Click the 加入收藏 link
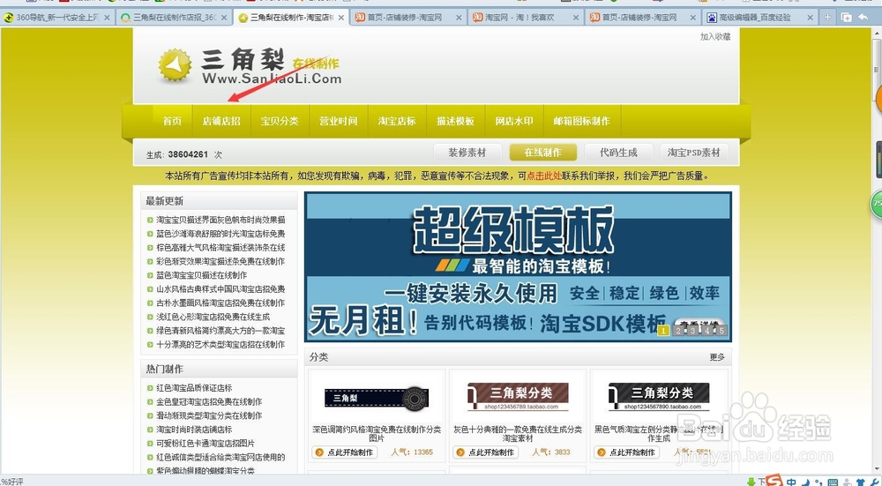Image resolution: width=882 pixels, height=486 pixels. (x=715, y=36)
